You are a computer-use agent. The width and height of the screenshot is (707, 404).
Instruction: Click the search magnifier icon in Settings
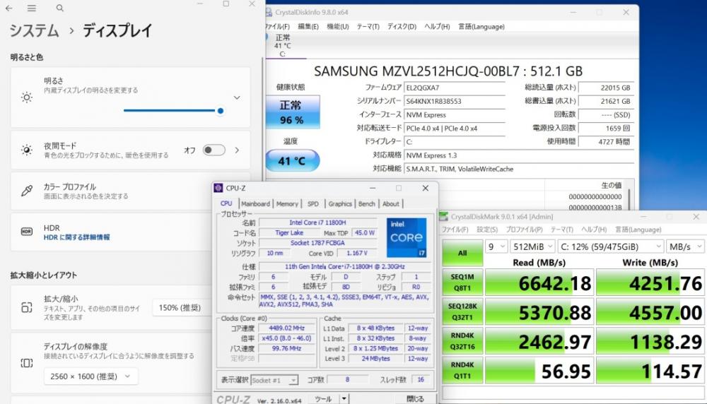point(60,8)
